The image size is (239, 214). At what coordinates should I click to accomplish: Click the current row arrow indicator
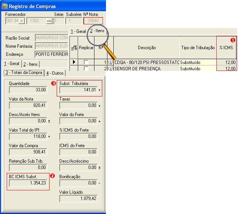click(x=74, y=62)
